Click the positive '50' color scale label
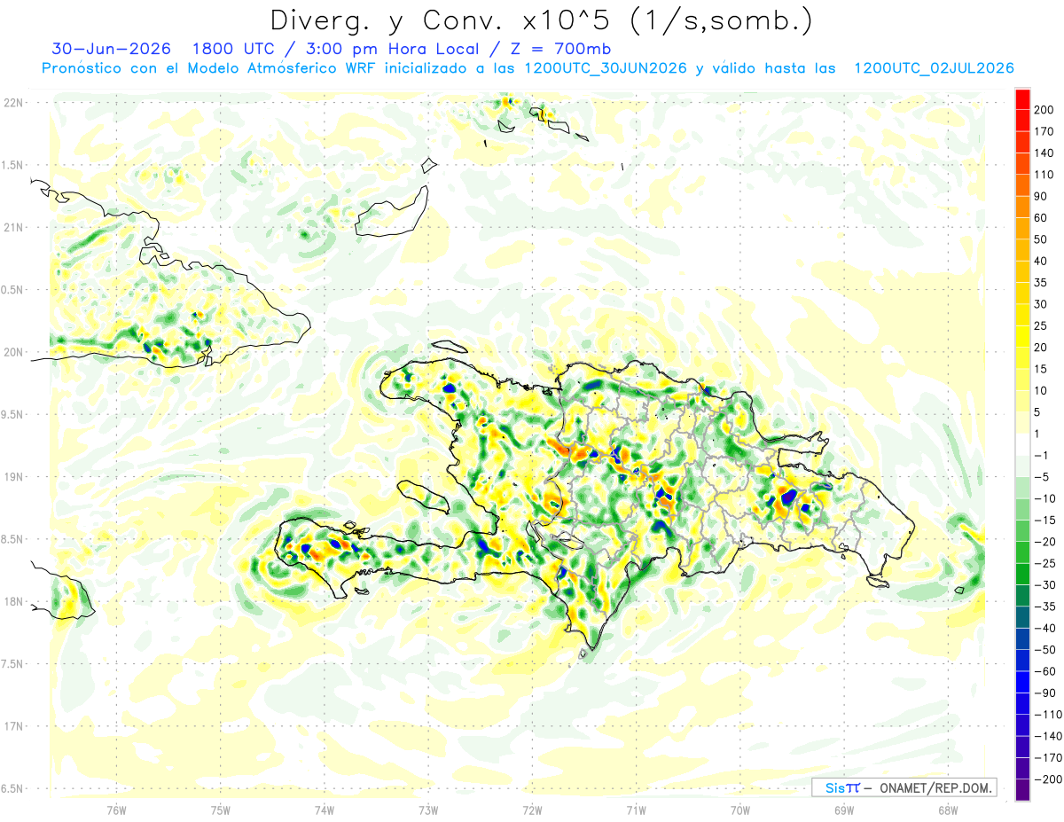Image resolution: width=1064 pixels, height=822 pixels. click(1041, 239)
